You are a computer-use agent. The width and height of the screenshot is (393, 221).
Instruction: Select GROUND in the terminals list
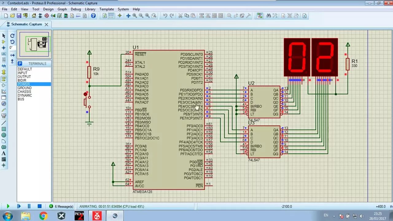25,88
